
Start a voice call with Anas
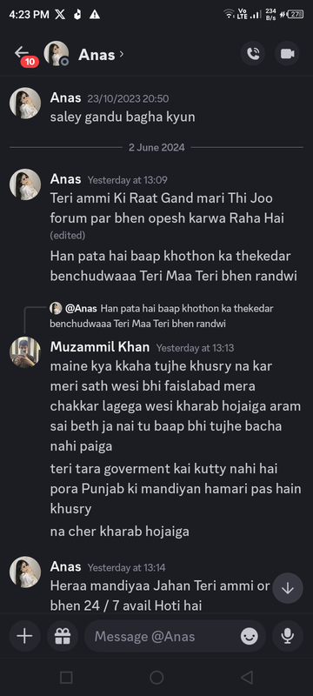click(253, 54)
